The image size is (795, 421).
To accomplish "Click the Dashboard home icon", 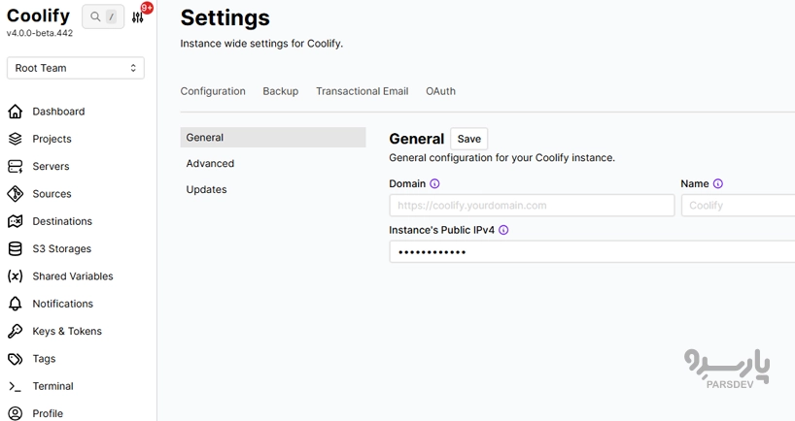I will tap(15, 112).
